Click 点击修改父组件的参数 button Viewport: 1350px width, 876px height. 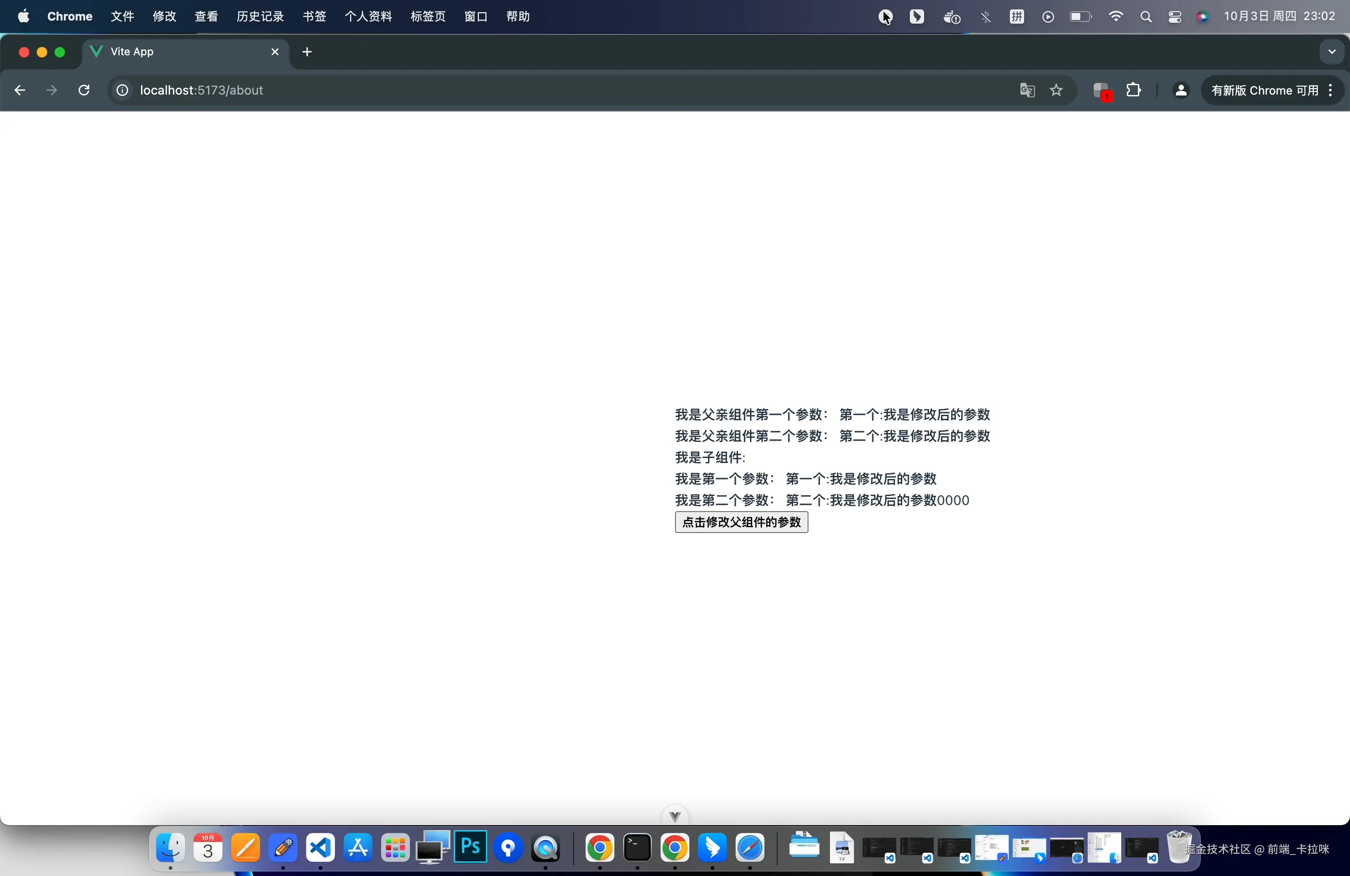(741, 522)
